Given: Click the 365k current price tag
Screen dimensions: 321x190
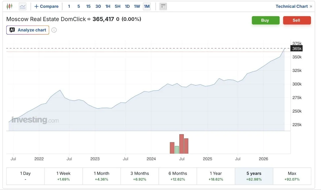Looking at the screenshot, I should (296, 48).
